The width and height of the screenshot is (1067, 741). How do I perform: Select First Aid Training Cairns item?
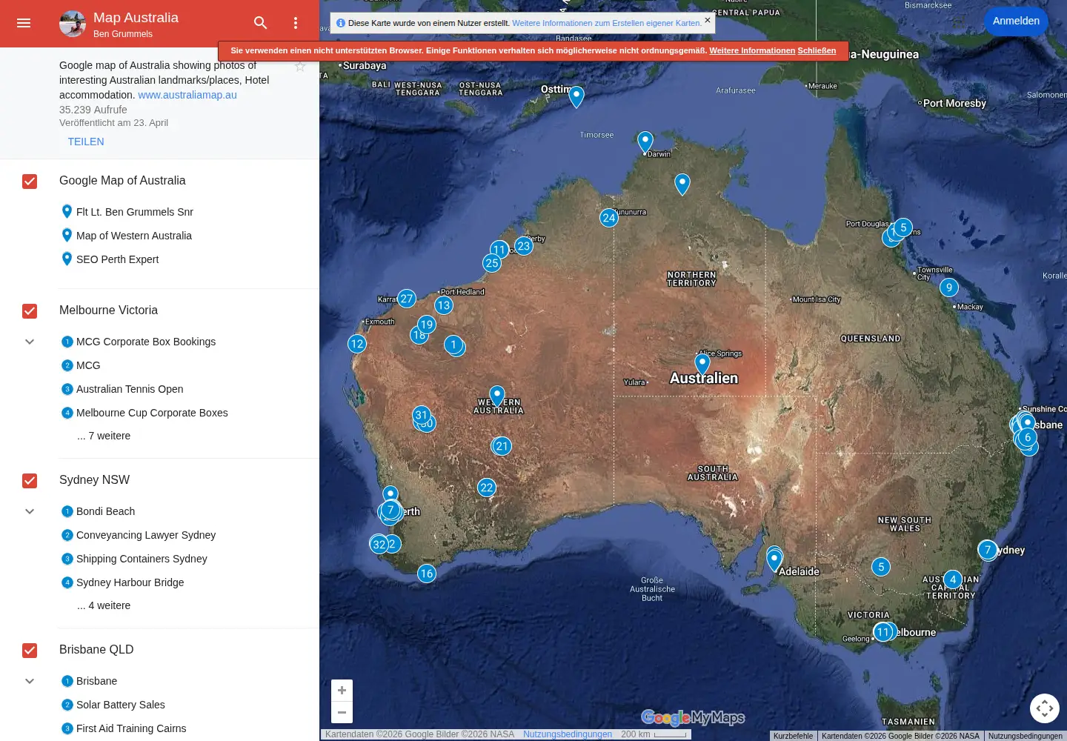point(131,728)
